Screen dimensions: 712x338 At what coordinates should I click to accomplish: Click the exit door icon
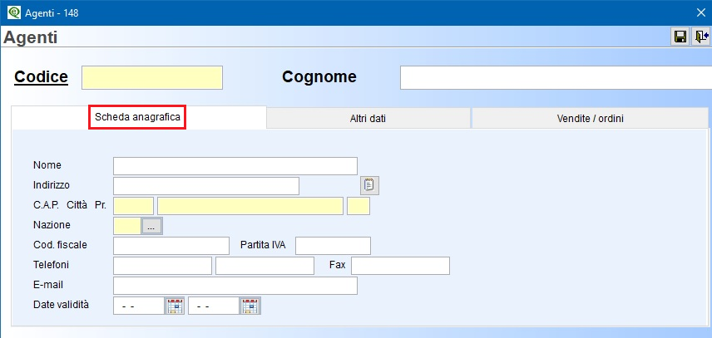(701, 37)
